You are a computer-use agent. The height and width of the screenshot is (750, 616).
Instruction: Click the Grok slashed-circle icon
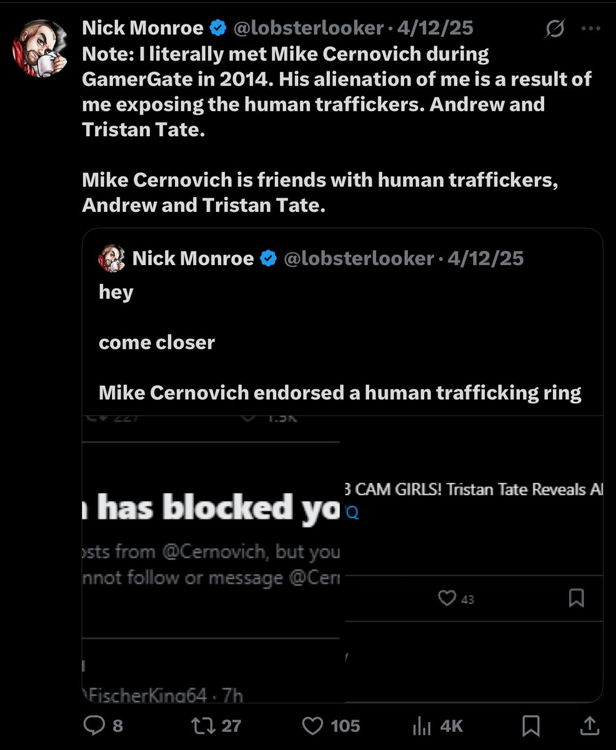[555, 29]
